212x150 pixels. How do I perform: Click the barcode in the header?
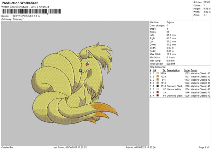pyautogui.click(x=31, y=11)
